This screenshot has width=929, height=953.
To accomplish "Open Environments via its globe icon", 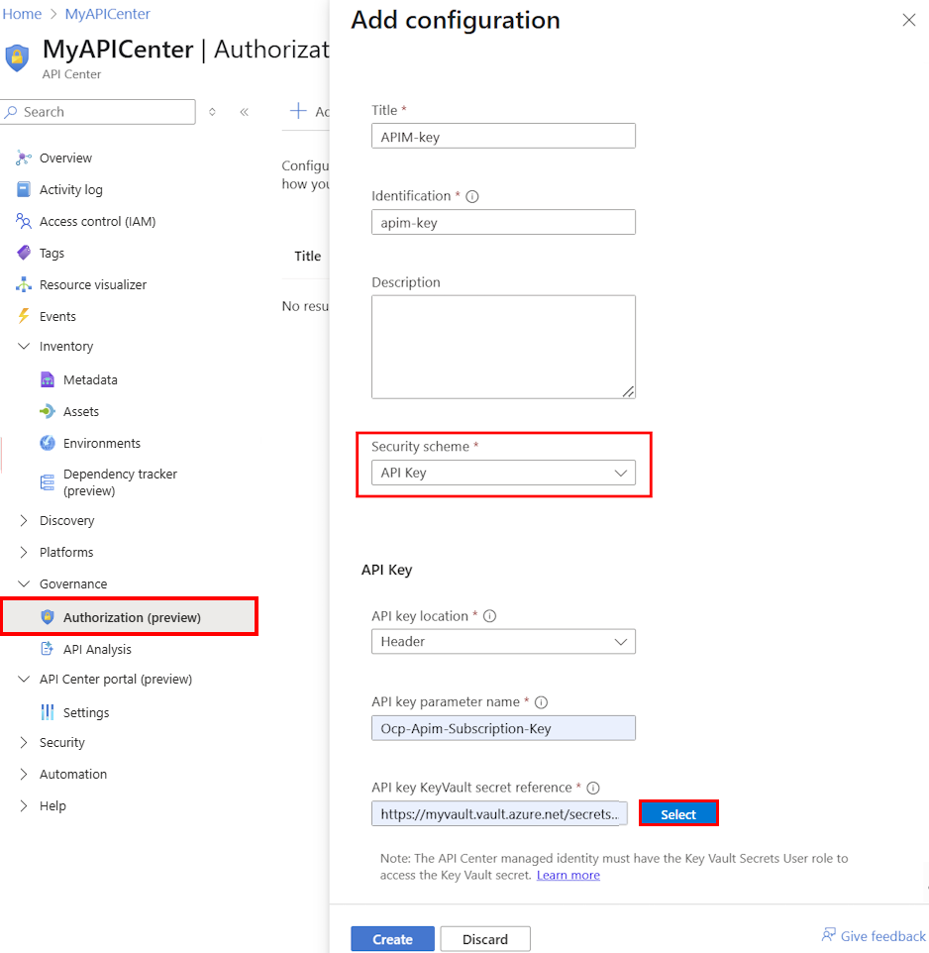I will coord(48,443).
